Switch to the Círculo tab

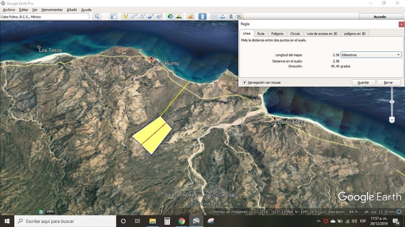coord(295,34)
